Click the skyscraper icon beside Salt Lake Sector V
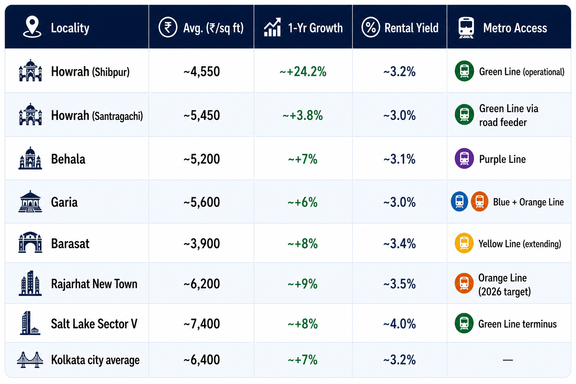576x384 pixels. 30,323
